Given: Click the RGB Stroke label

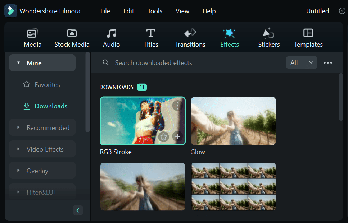Looking at the screenshot, I should 116,152.
